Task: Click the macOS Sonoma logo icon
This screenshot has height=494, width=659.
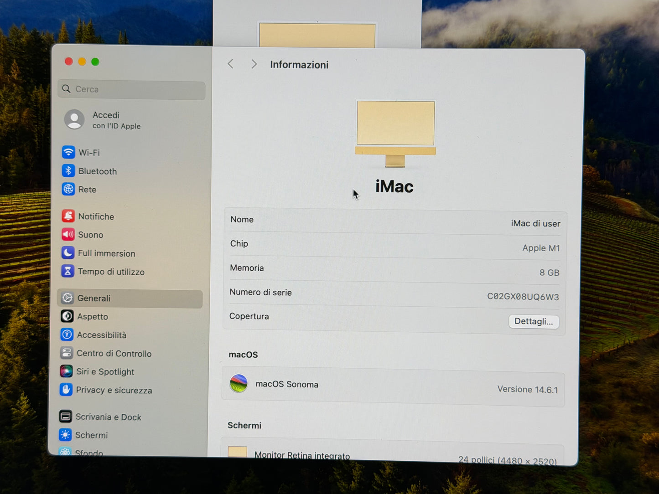Action: [239, 384]
